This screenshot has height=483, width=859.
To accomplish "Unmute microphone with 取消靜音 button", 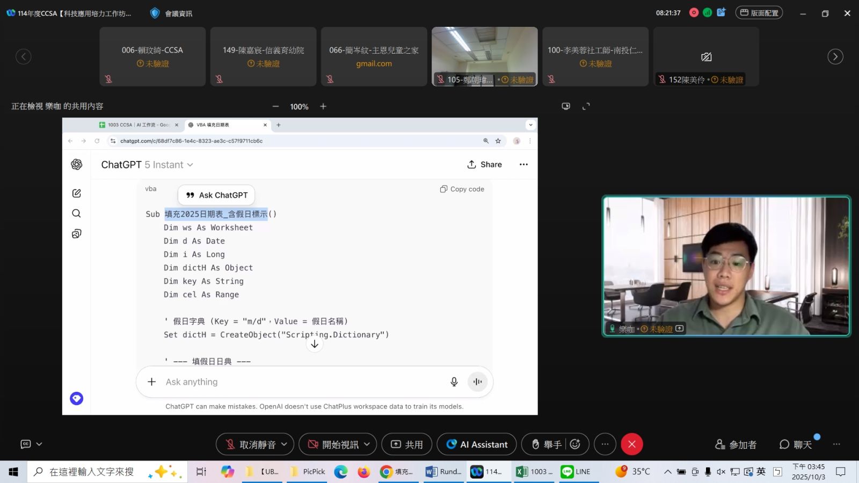I will (x=250, y=444).
